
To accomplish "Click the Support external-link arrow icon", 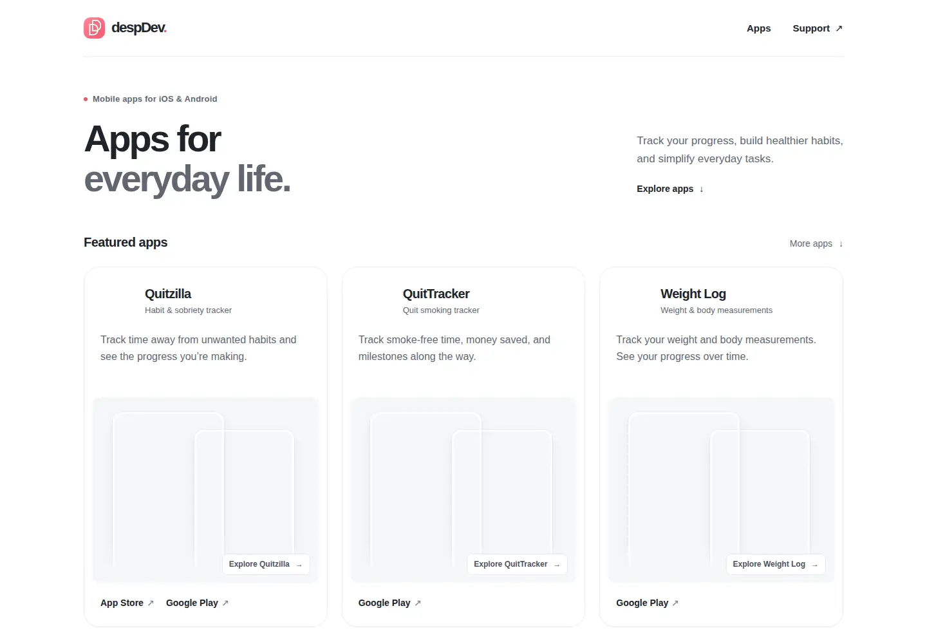I will [839, 28].
